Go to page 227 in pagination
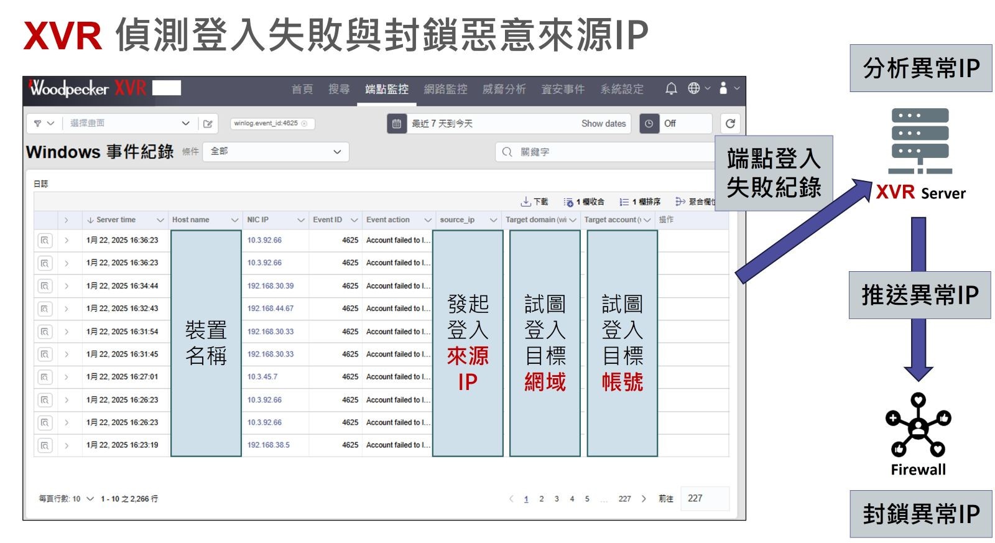The image size is (995, 543). pyautogui.click(x=624, y=499)
